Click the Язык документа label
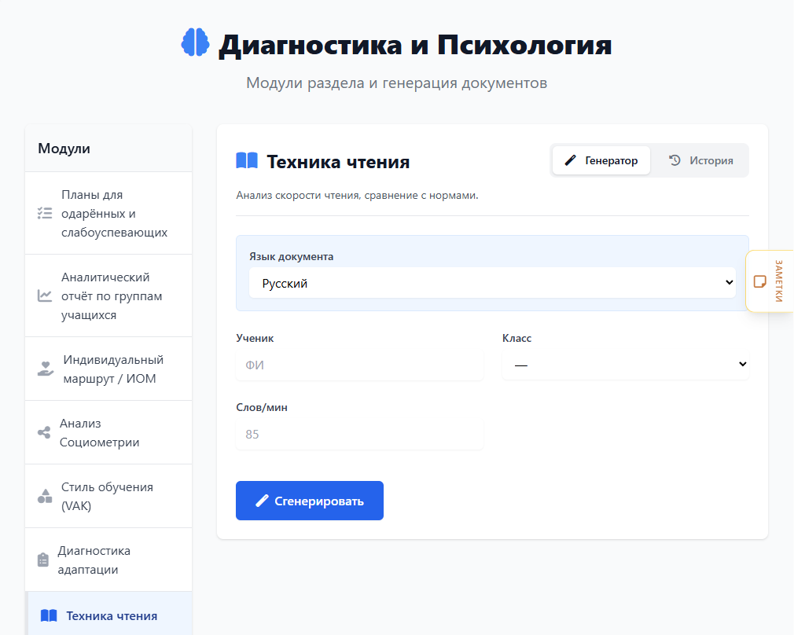Viewport: 794px width, 635px height. [x=291, y=256]
